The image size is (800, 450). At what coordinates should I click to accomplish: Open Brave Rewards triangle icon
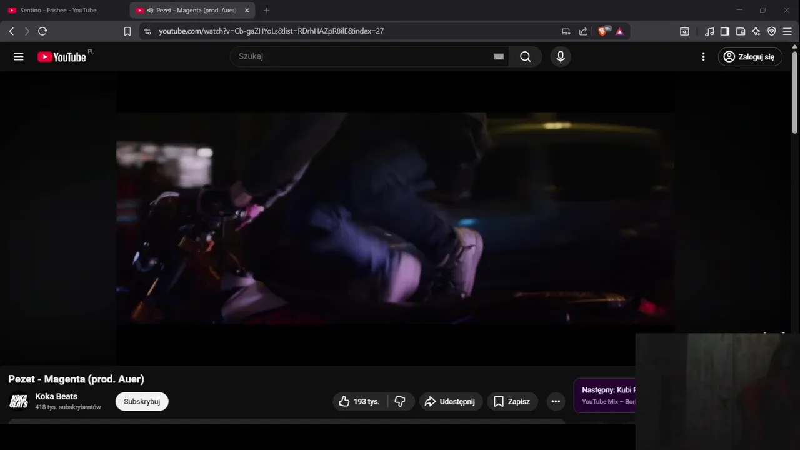619,31
